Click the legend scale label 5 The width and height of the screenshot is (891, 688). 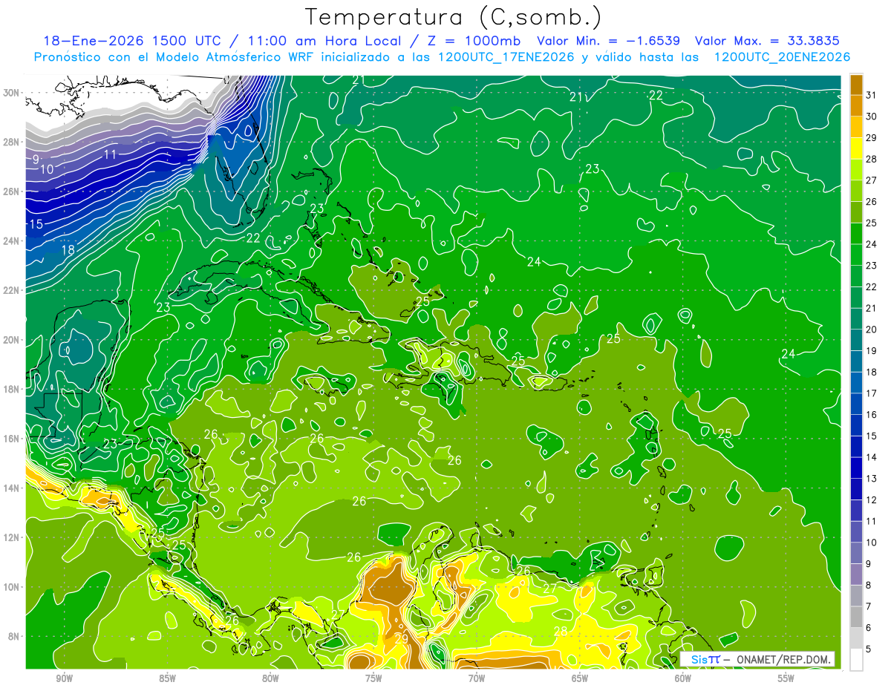(869, 649)
